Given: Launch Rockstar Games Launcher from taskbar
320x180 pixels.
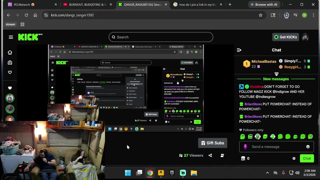Looking at the screenshot, I should (x=161, y=173).
